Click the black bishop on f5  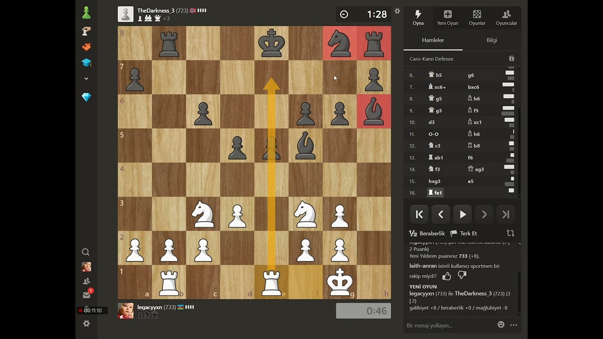[x=305, y=145]
